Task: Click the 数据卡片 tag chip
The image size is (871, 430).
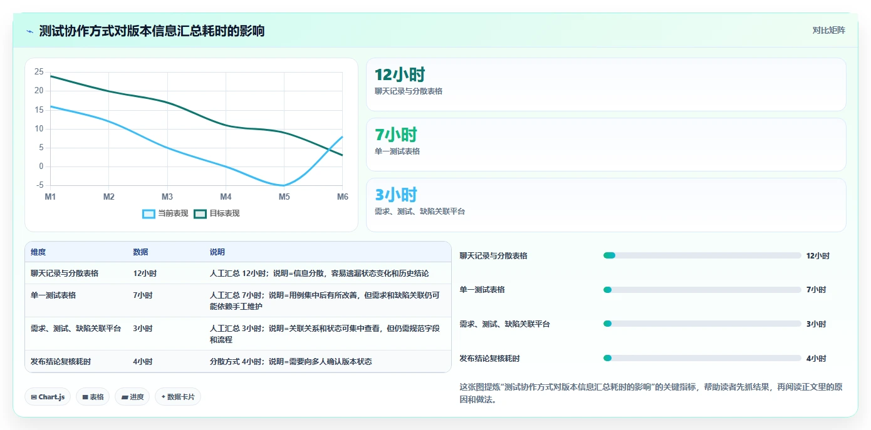Action: [178, 397]
